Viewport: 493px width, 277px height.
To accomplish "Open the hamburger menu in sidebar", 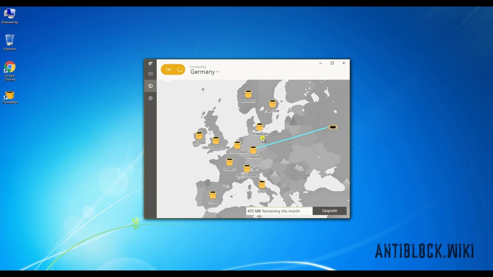I will [151, 73].
